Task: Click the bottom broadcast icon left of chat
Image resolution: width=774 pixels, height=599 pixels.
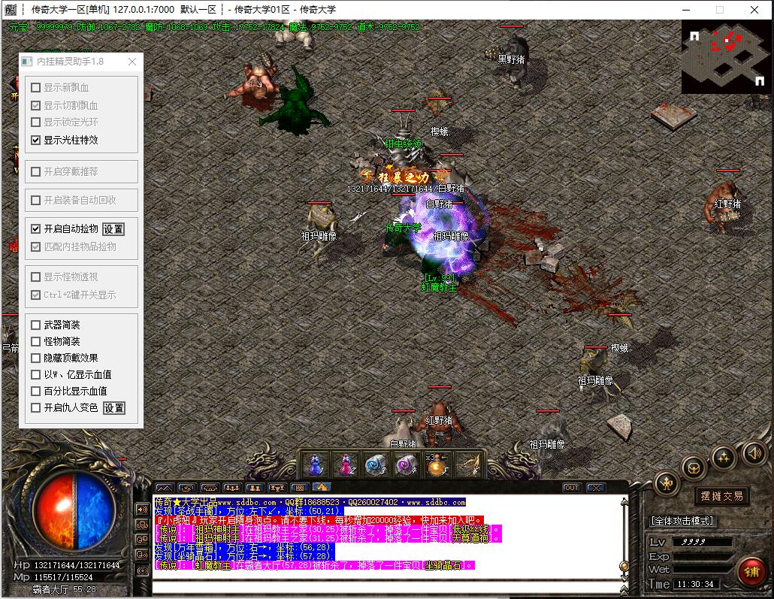Action: 143,571
